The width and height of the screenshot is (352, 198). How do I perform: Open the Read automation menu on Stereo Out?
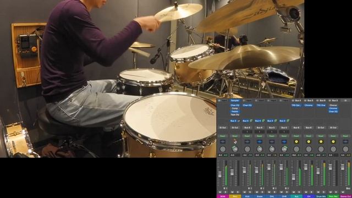tap(346, 136)
